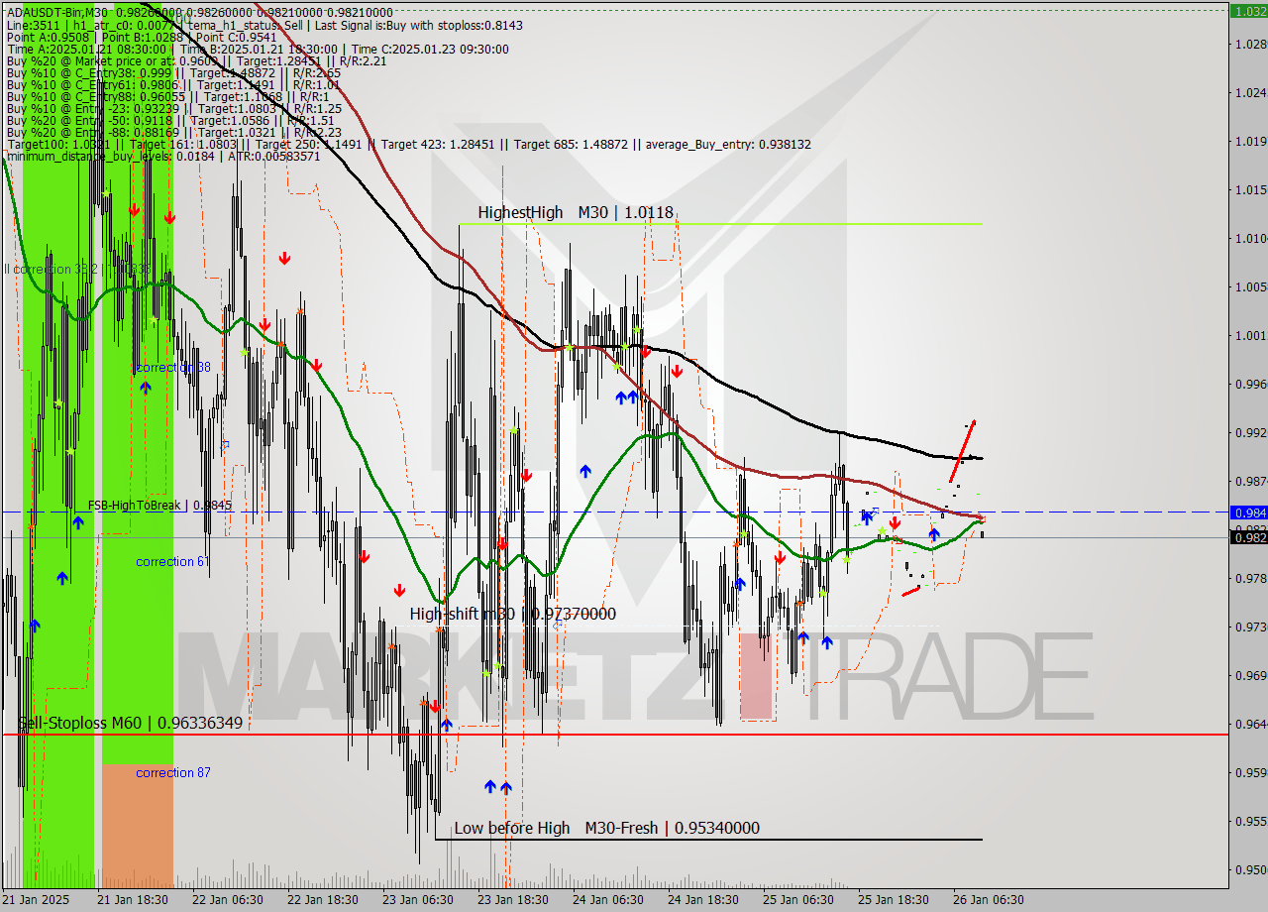This screenshot has height=912, width=1268.
Task: Click the 'Point A:0.9508' info line
Action: [x=144, y=37]
